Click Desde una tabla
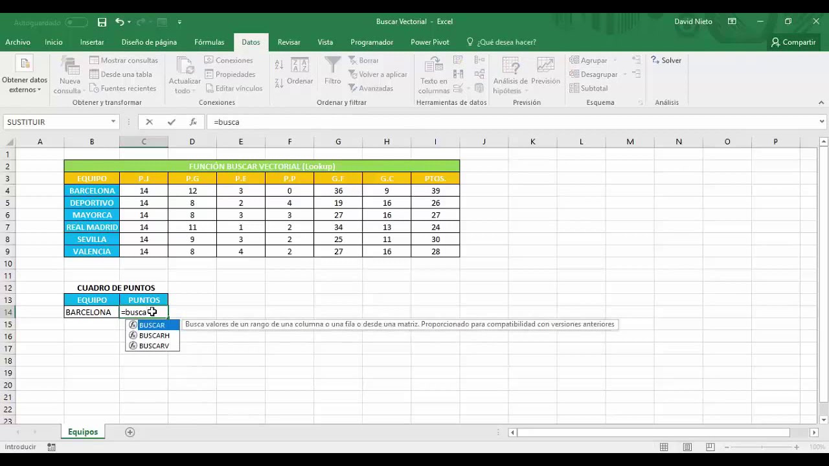Viewport: 829px width, 466px height. click(120, 74)
